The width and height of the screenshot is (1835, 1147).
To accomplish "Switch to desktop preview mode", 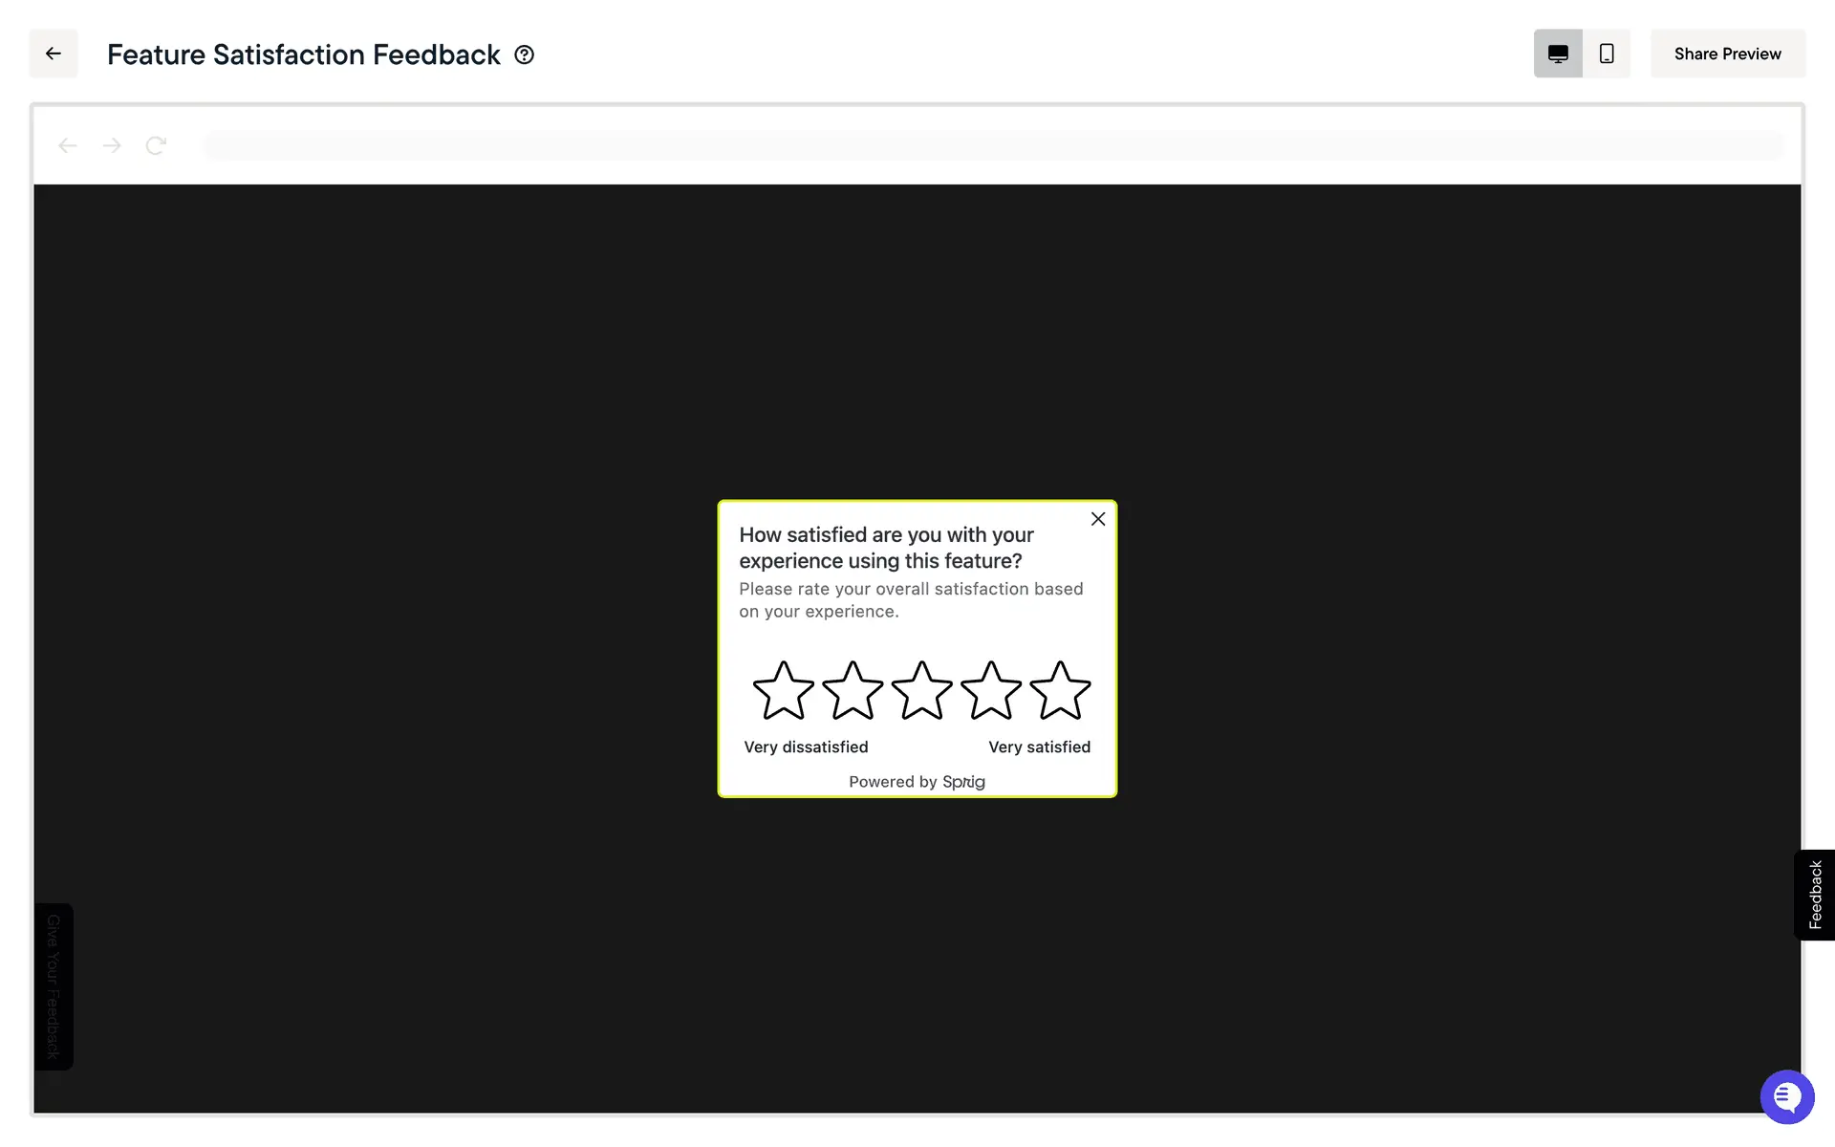I will pos(1558,54).
